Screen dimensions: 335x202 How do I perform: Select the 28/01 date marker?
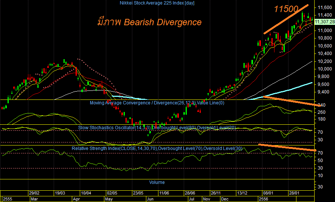click(x=294, y=193)
